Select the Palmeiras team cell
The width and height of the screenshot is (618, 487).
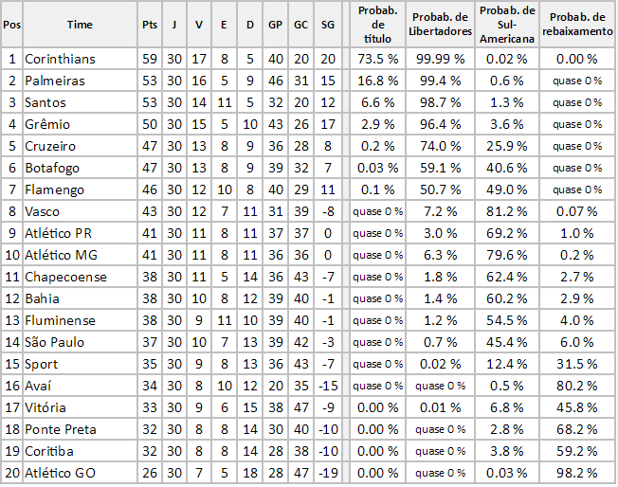coord(80,81)
